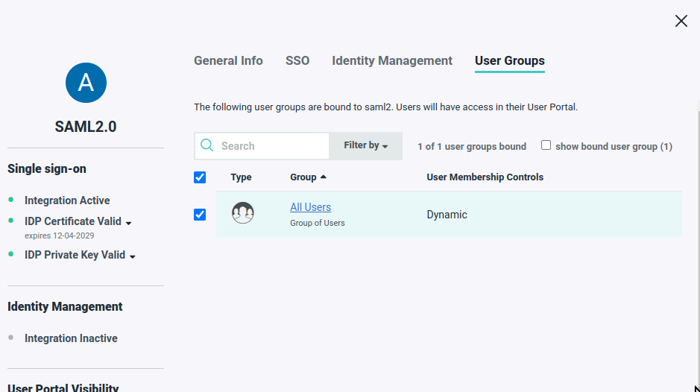Click the SAML2.0 application avatar icon
The width and height of the screenshot is (700, 392).
[x=86, y=83]
